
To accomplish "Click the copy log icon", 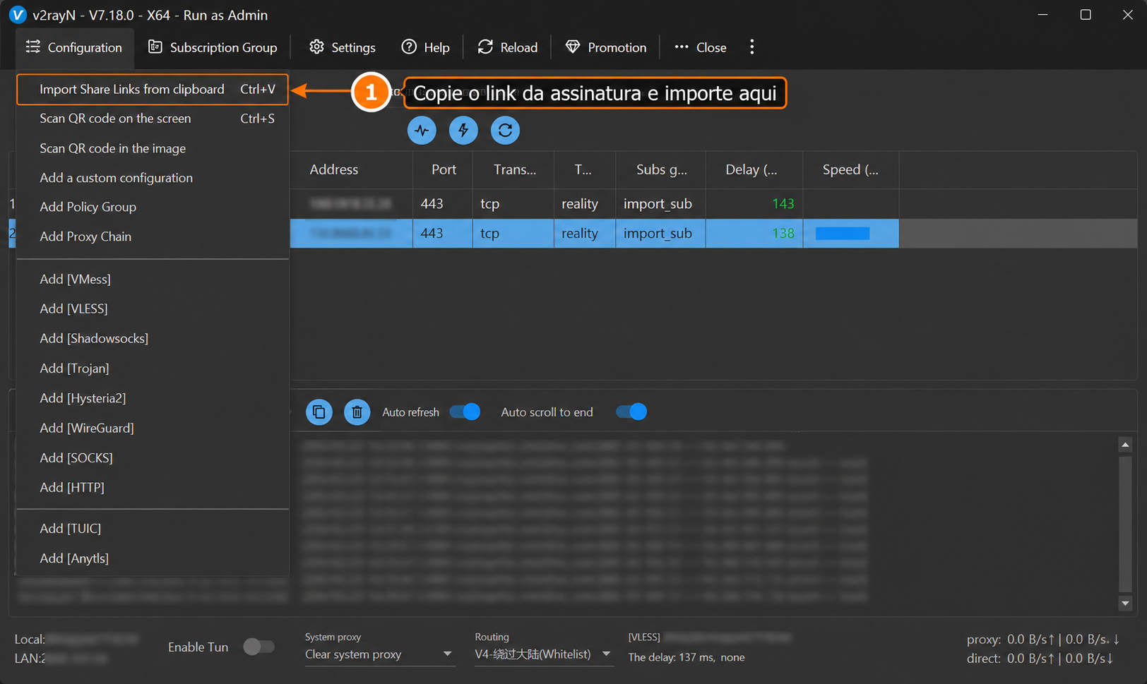I will pyautogui.click(x=319, y=412).
